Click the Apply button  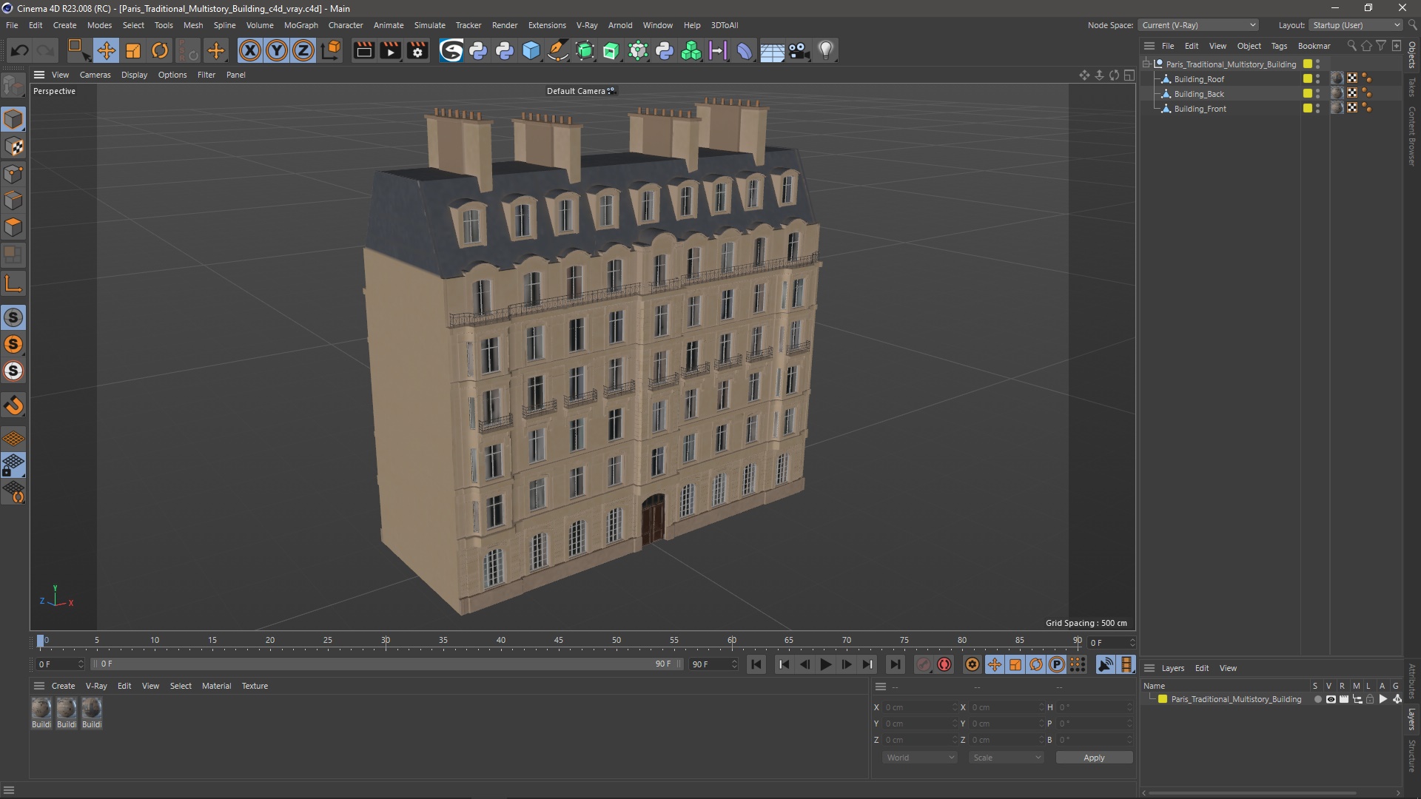tap(1094, 758)
